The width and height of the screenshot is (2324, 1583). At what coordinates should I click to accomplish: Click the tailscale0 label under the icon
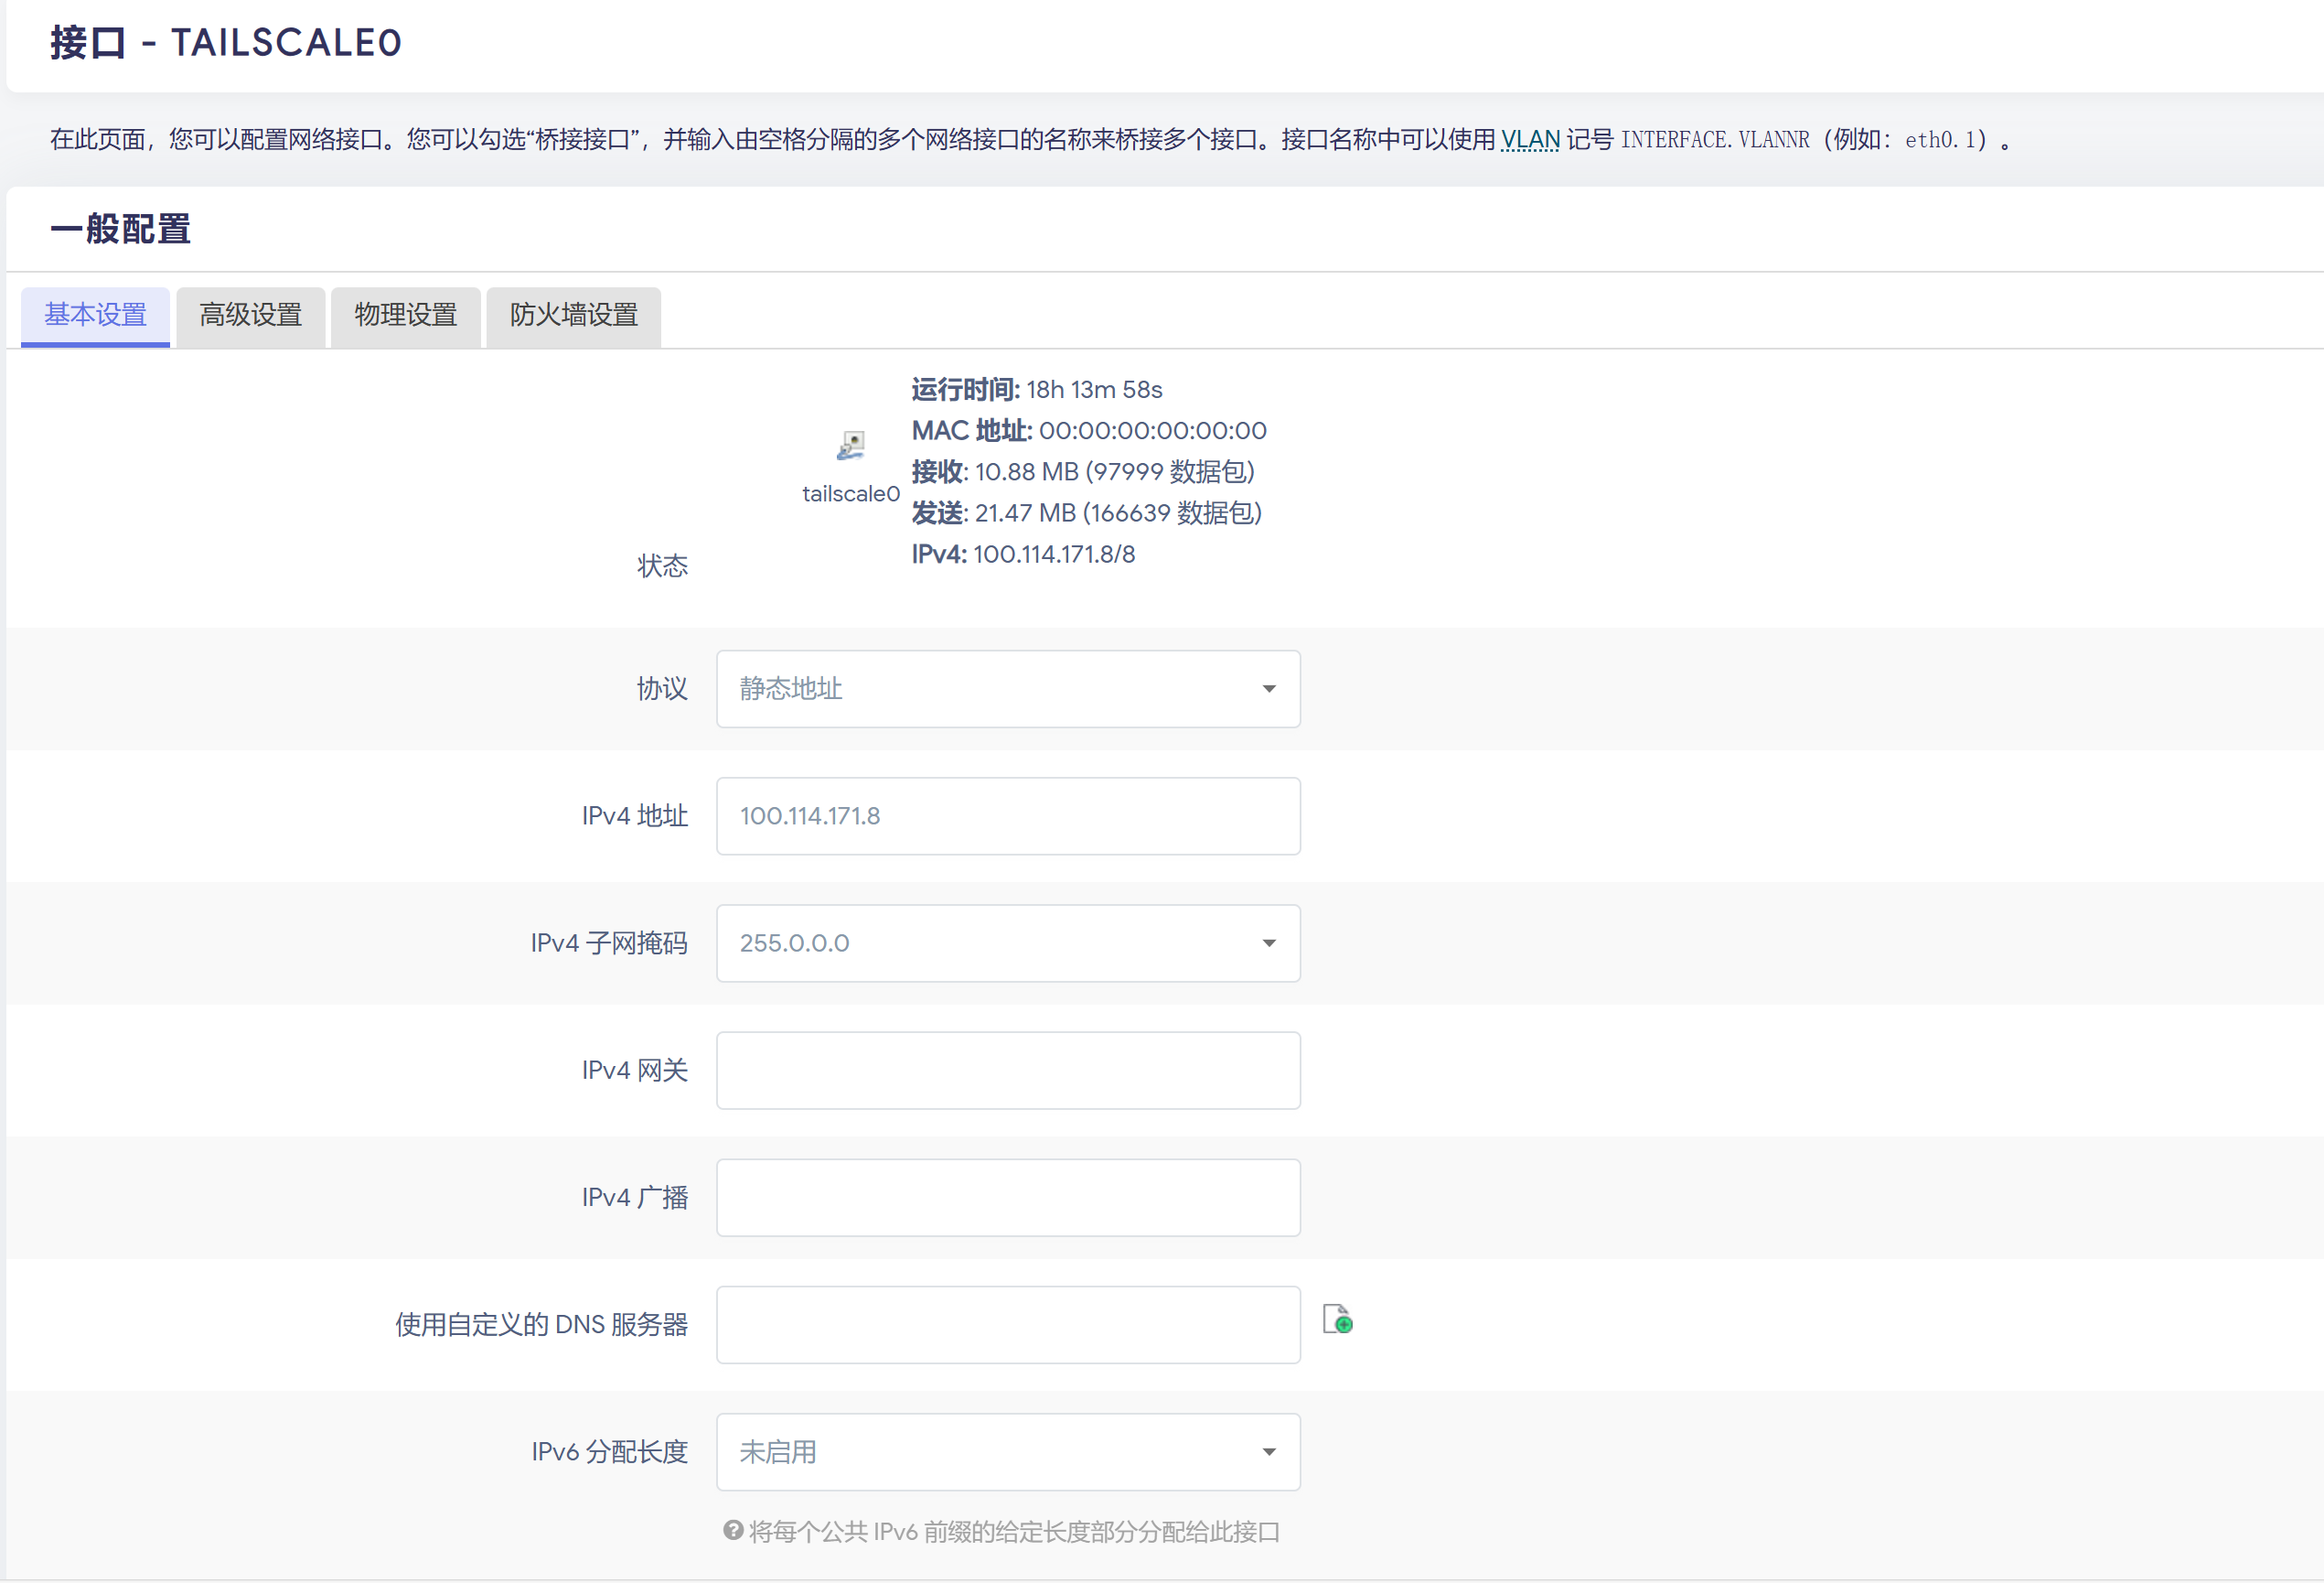pyautogui.click(x=850, y=493)
